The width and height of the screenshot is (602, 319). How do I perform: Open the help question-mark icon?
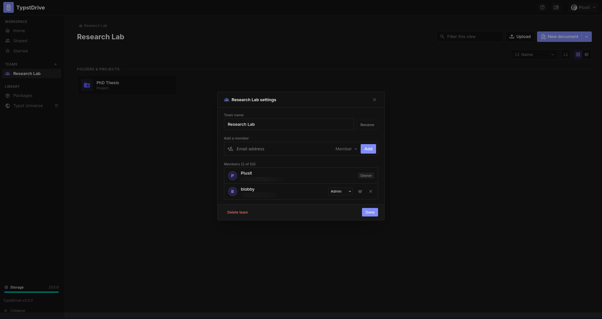tap(542, 7)
